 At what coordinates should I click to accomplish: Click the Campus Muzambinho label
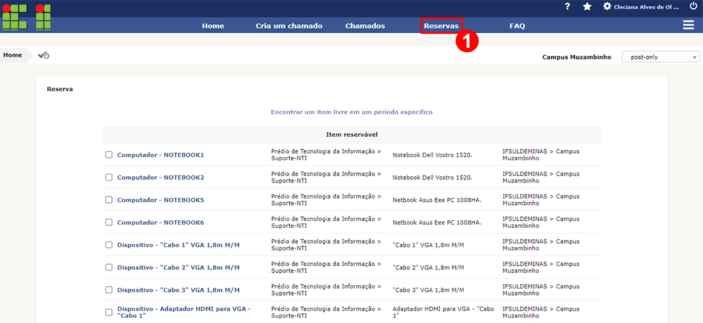click(576, 57)
